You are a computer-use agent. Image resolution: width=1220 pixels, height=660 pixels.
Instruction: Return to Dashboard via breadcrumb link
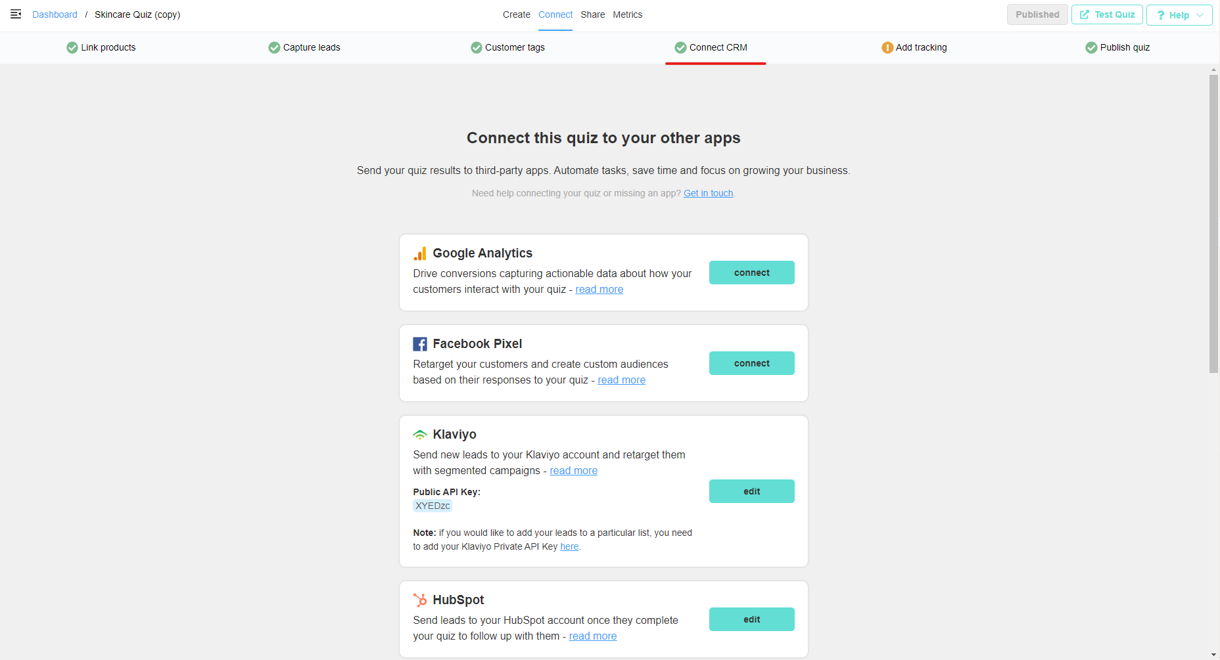point(55,14)
